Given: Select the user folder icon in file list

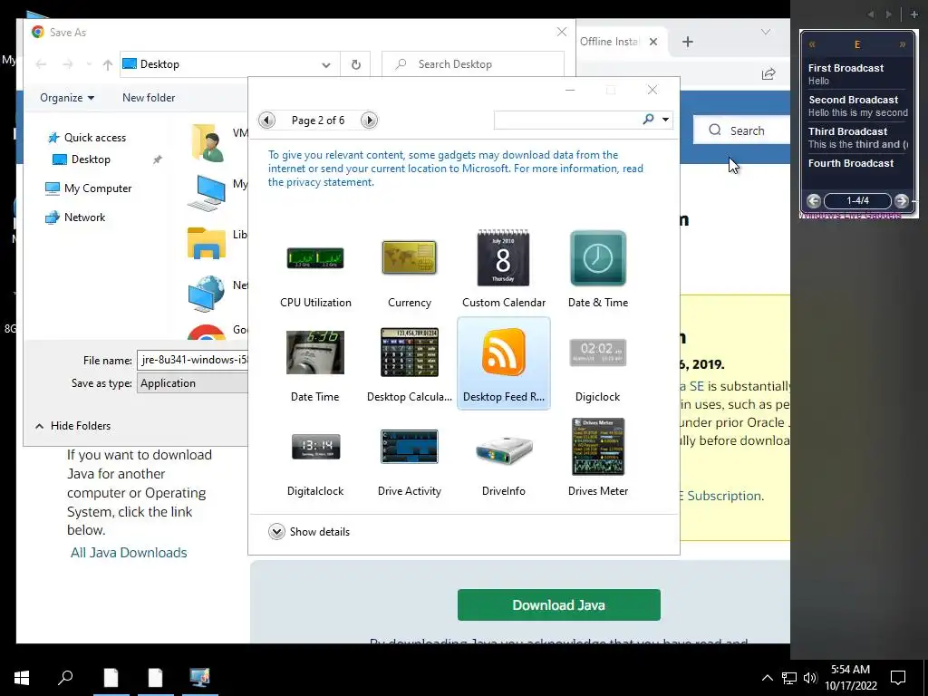Looking at the screenshot, I should [208, 142].
